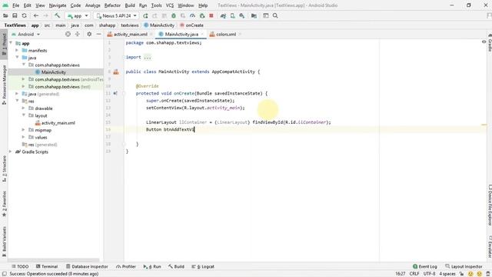Toggle the Structure side panel
This screenshot has height=277, width=492.
[4, 169]
